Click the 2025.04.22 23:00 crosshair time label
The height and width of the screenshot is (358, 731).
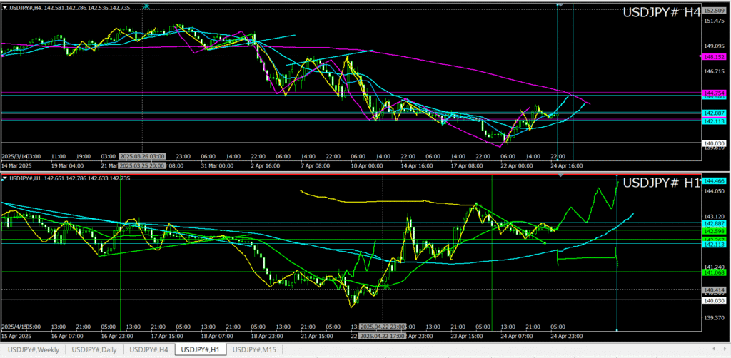click(x=383, y=327)
